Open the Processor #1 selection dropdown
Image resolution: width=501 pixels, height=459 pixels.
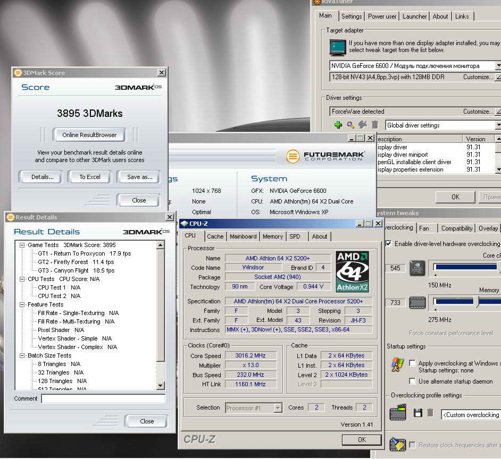278,407
